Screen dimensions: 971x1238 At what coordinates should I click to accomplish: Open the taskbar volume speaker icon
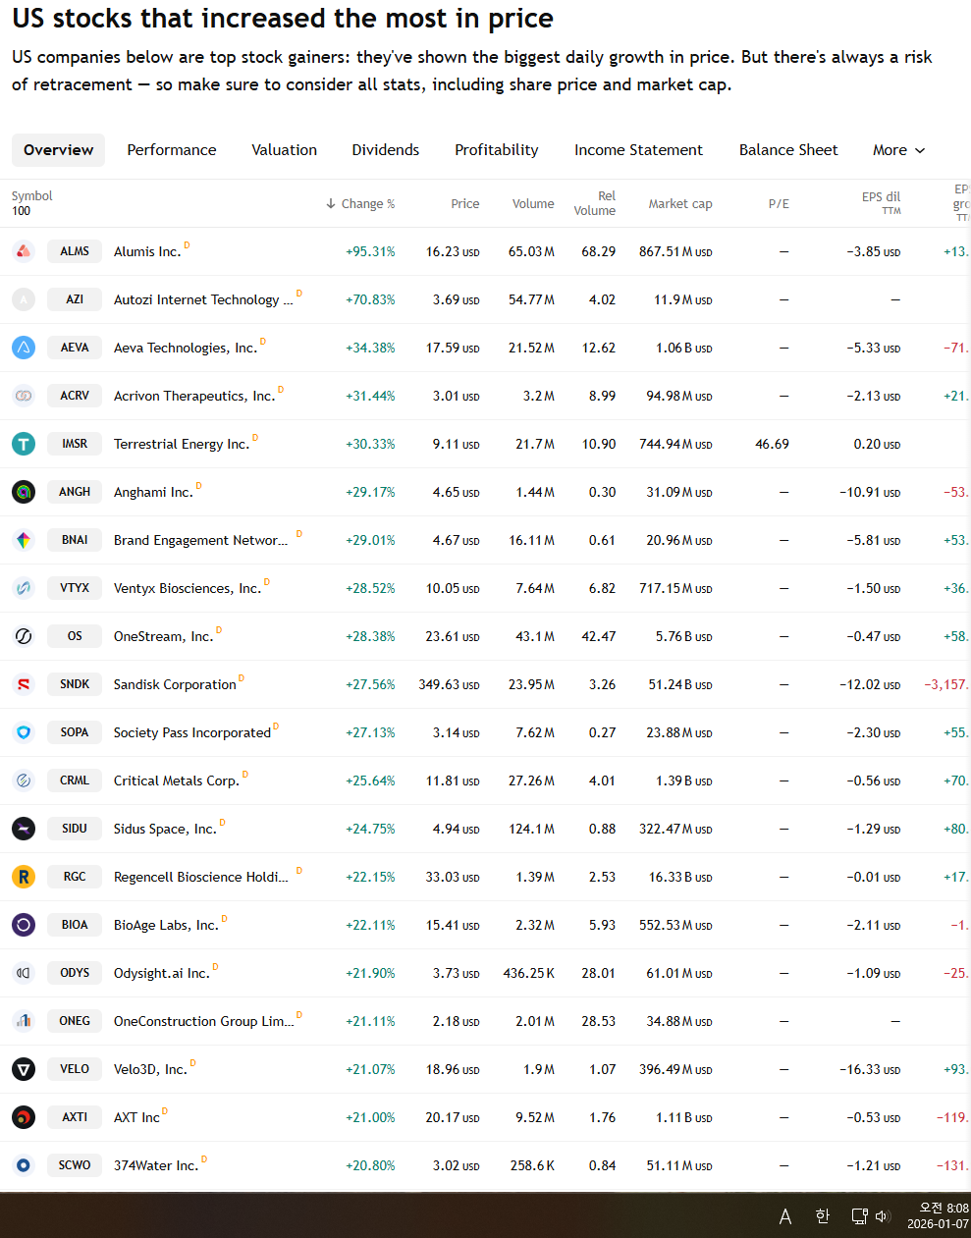pyautogui.click(x=882, y=1216)
